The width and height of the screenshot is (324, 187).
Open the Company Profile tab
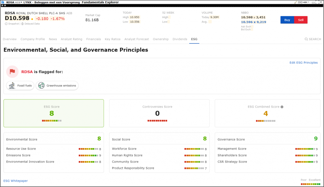(x=33, y=39)
